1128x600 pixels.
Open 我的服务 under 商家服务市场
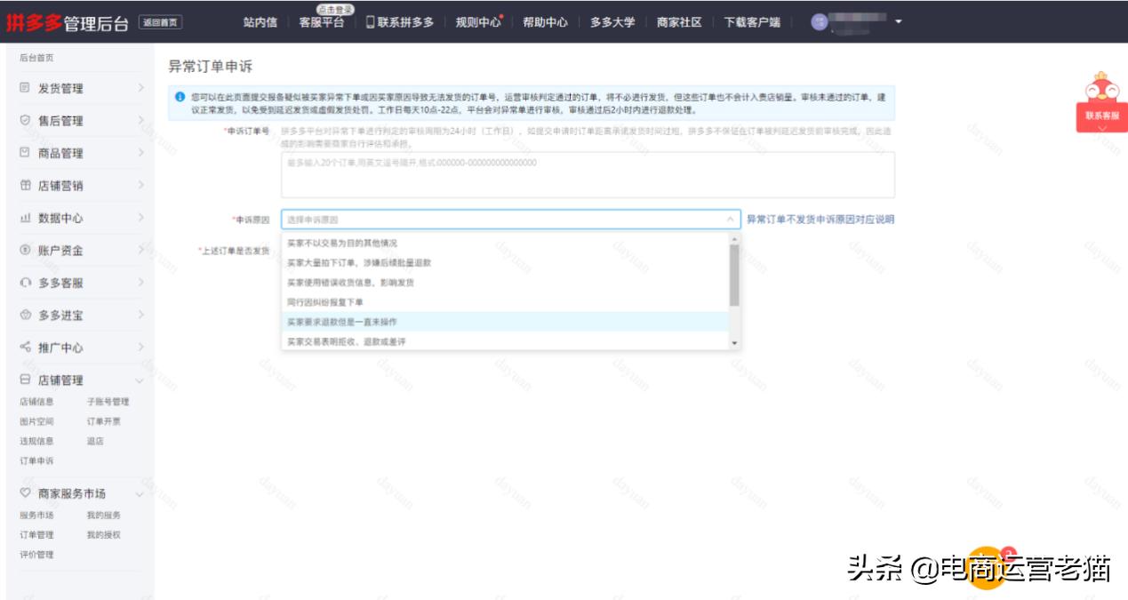(103, 515)
